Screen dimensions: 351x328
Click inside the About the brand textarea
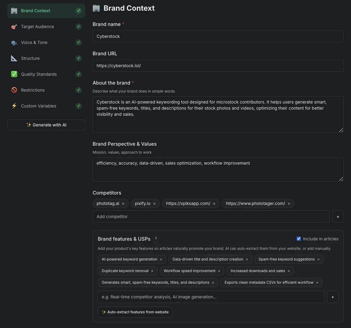pos(218,115)
